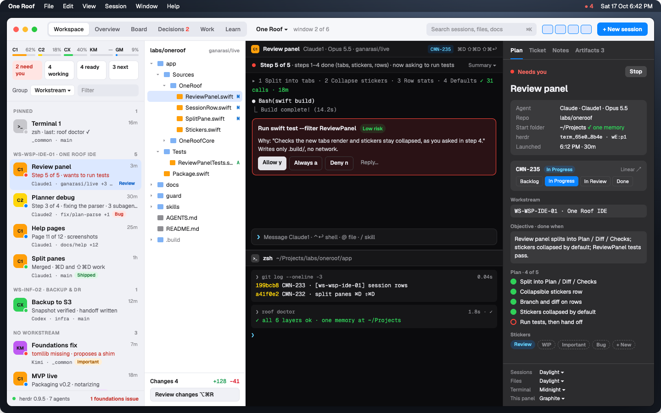Screen dimensions: 661x413
Task: Open the Summary dropdown in step header
Action: (x=482, y=65)
